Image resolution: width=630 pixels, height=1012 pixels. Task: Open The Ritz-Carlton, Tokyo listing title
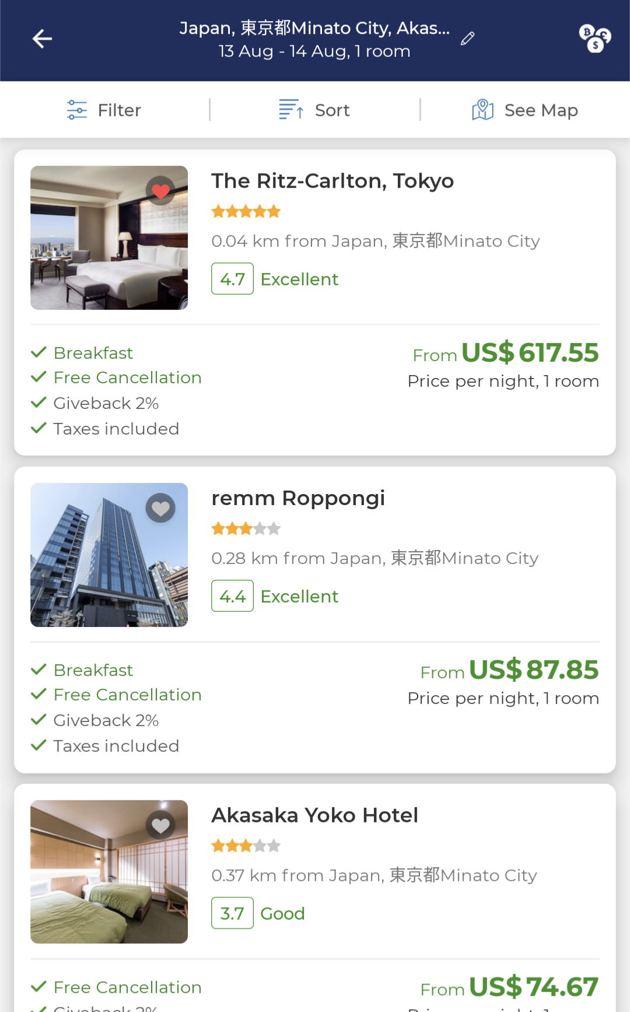point(332,181)
